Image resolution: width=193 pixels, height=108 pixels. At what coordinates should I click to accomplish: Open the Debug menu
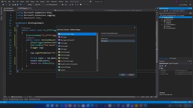pos(33,1)
